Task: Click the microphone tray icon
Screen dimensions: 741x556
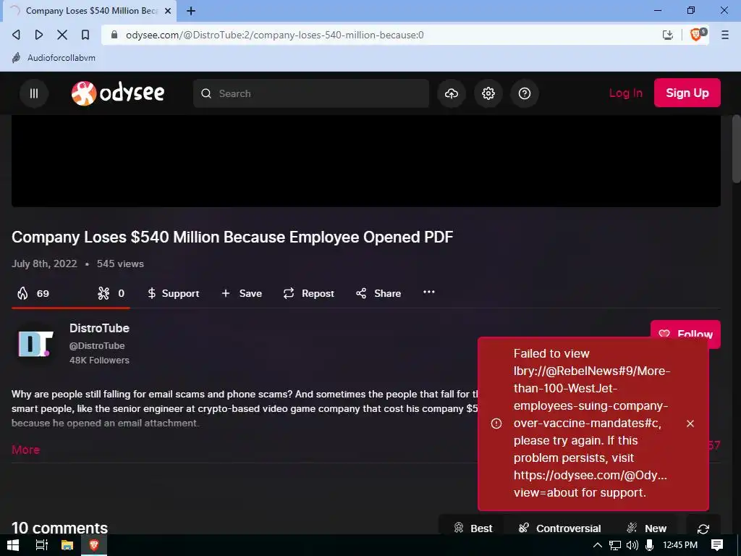Action: (649, 545)
